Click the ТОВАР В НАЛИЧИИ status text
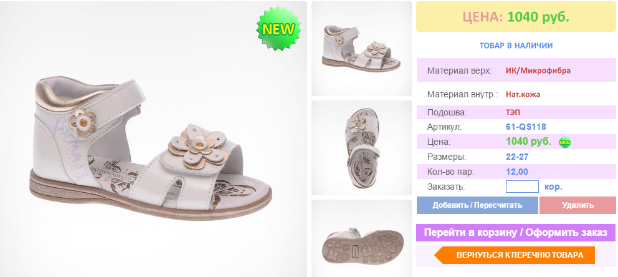This screenshot has height=277, width=618. tap(516, 46)
